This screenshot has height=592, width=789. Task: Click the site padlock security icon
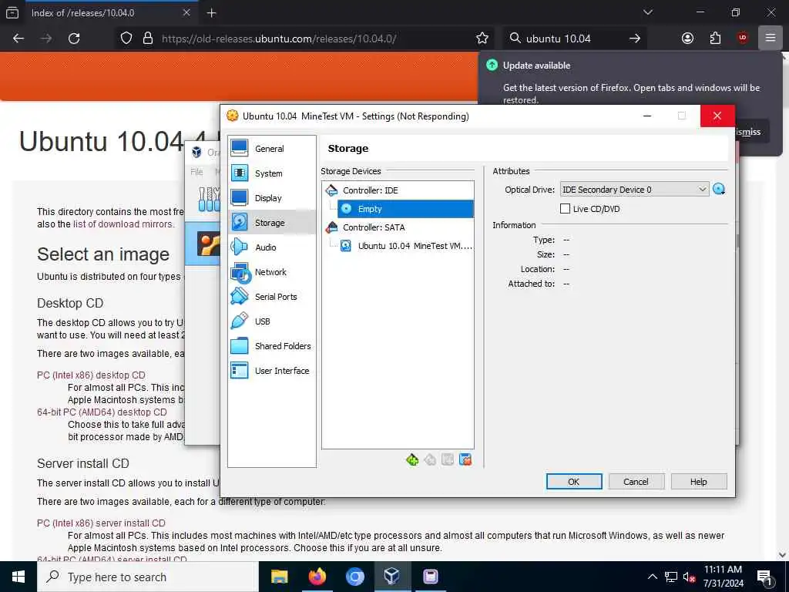[x=148, y=39]
